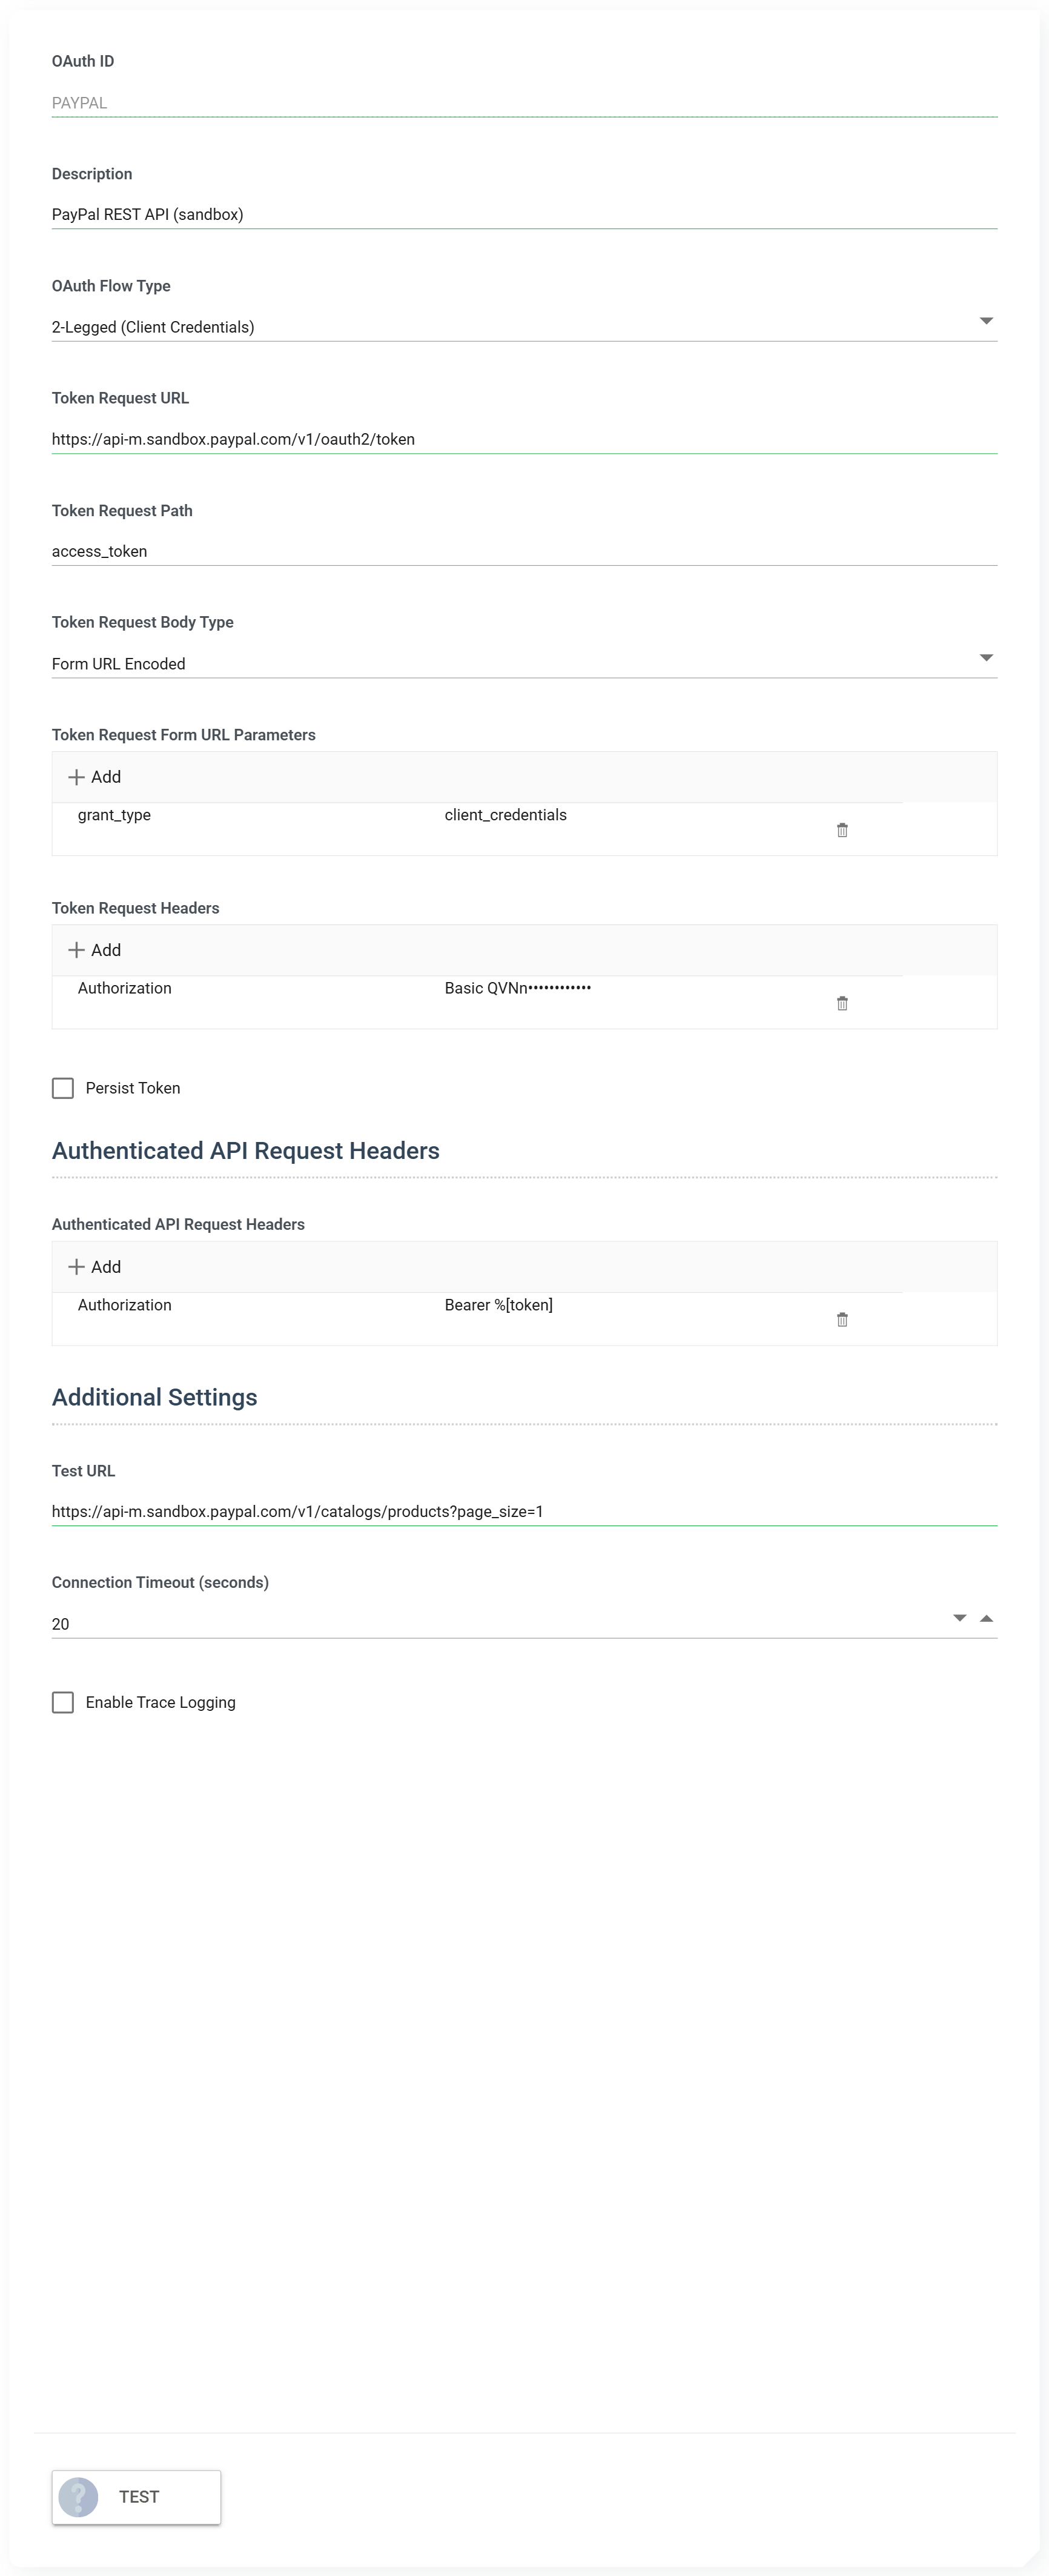Click the question mark icon on TEST
Viewport: 1049px width, 2576px height.
click(78, 2497)
